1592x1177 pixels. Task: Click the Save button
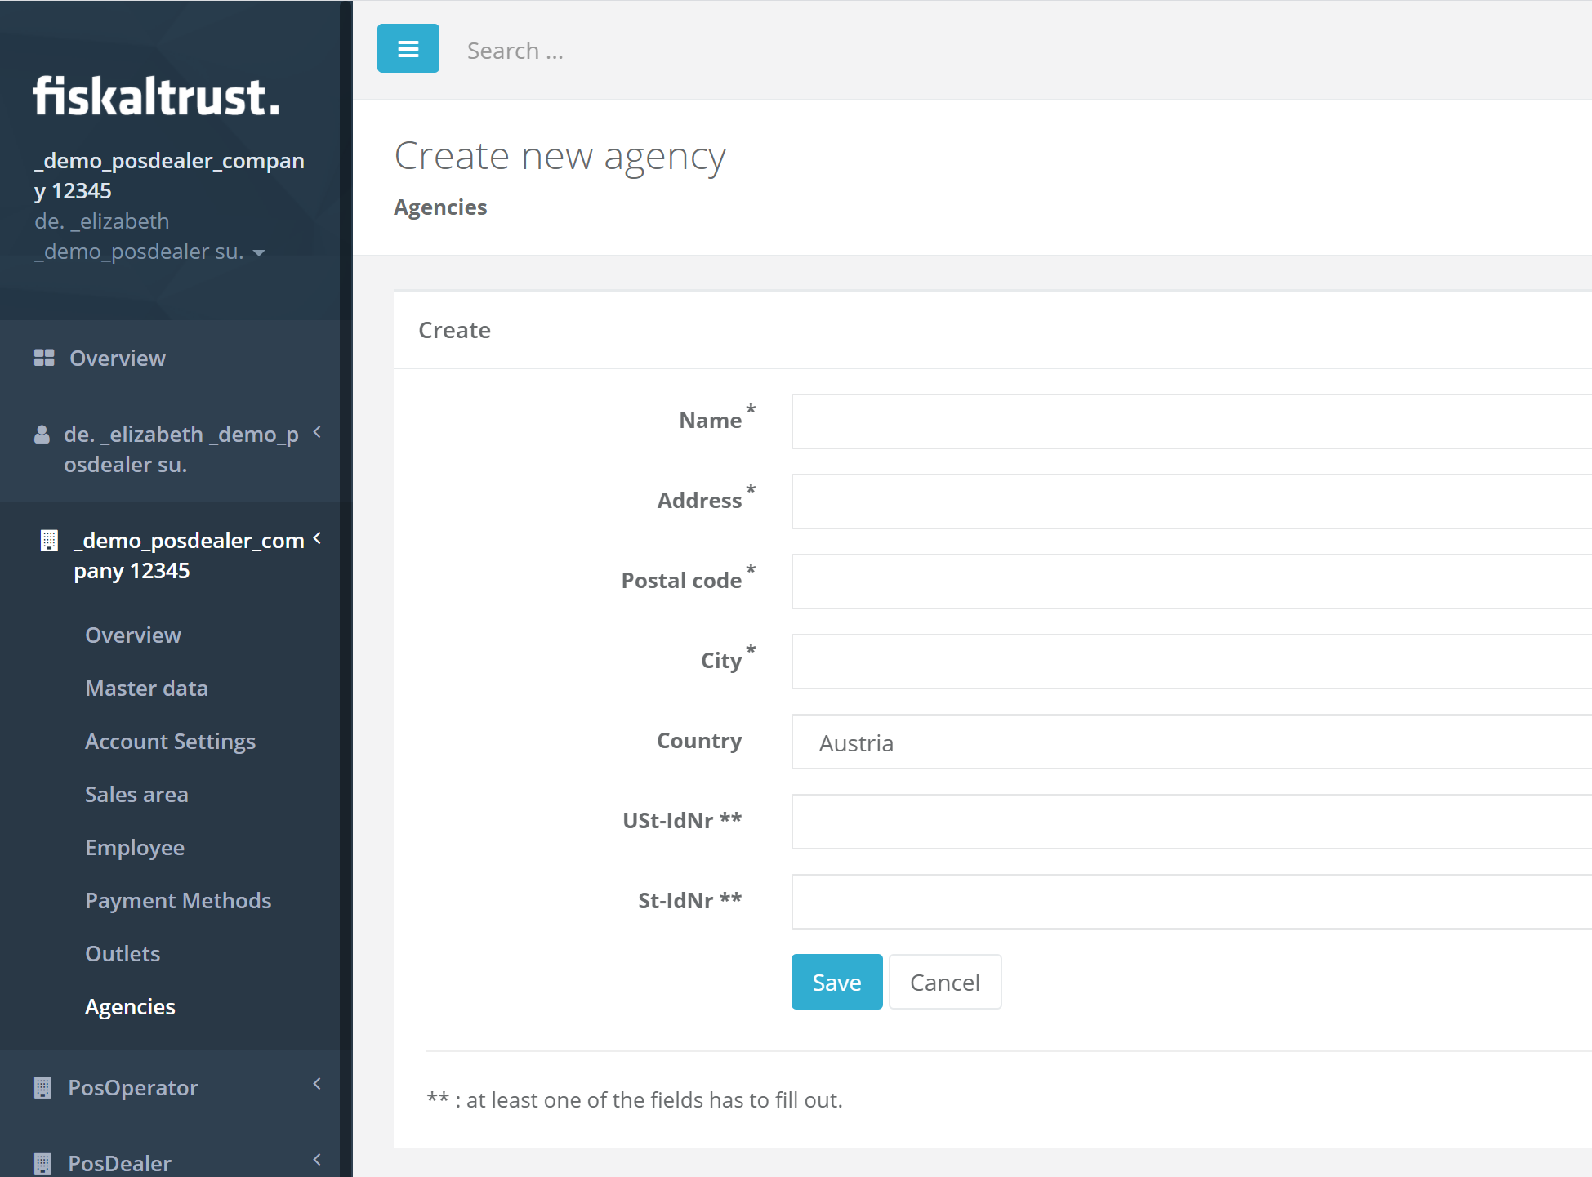(836, 982)
